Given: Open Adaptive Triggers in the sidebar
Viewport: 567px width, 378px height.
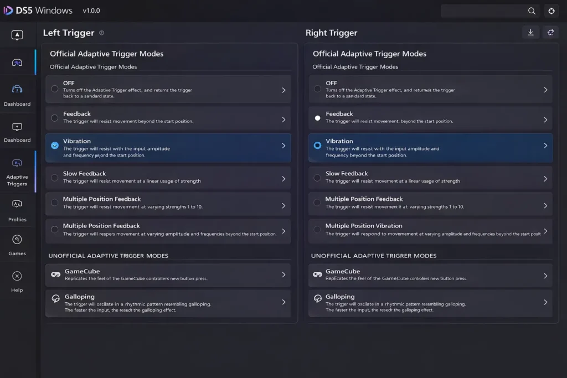Looking at the screenshot, I should (x=17, y=171).
